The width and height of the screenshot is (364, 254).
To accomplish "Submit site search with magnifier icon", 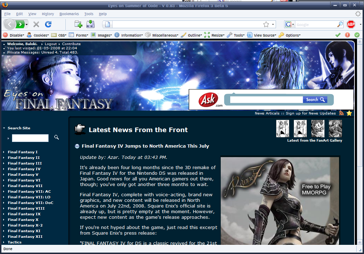I will (x=56, y=137).
